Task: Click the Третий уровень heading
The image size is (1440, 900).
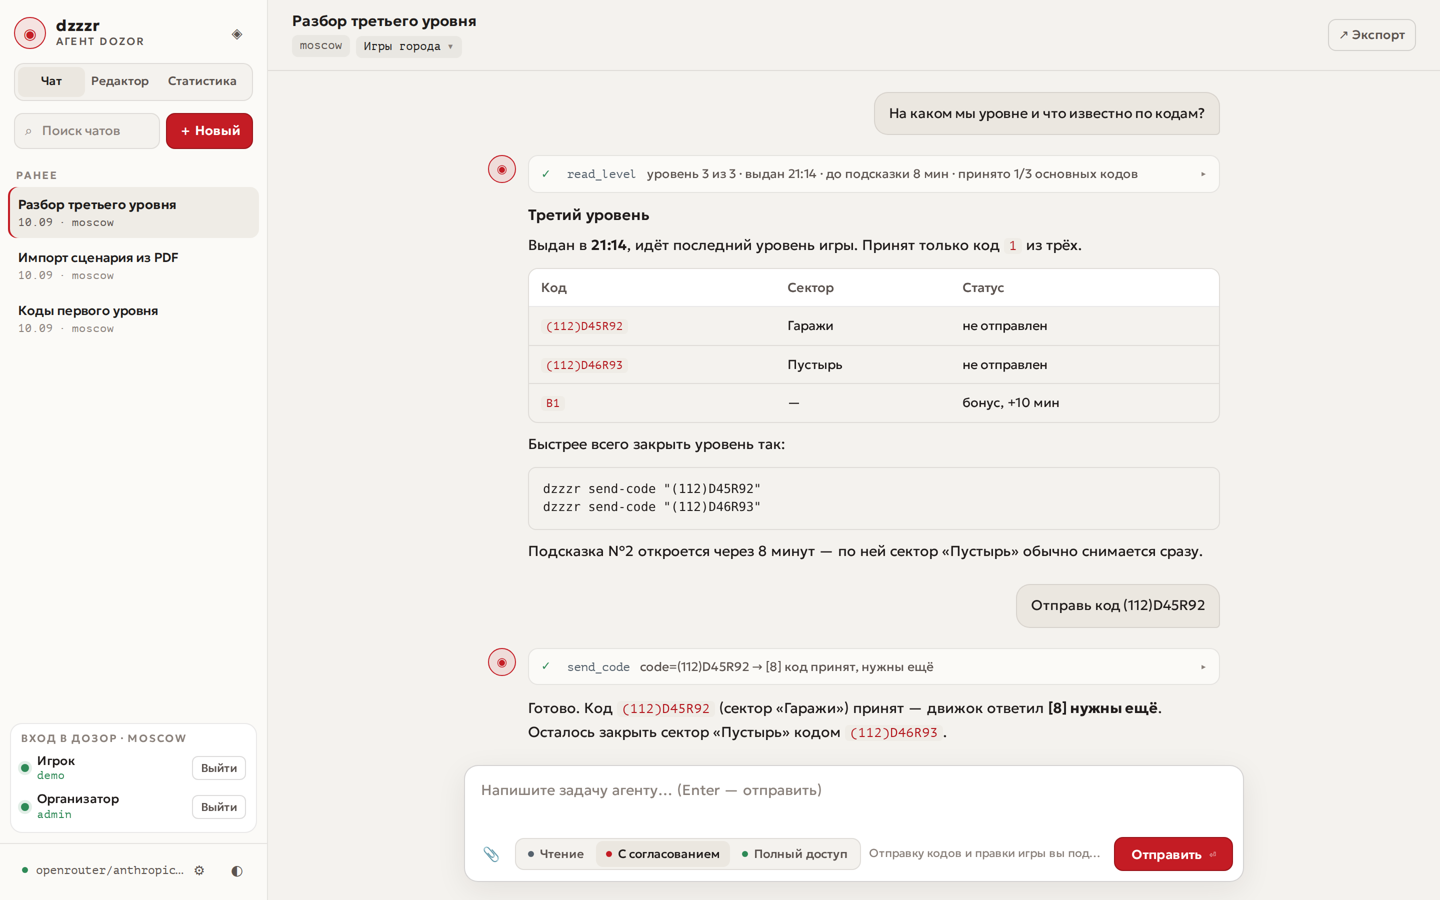Action: coord(588,215)
